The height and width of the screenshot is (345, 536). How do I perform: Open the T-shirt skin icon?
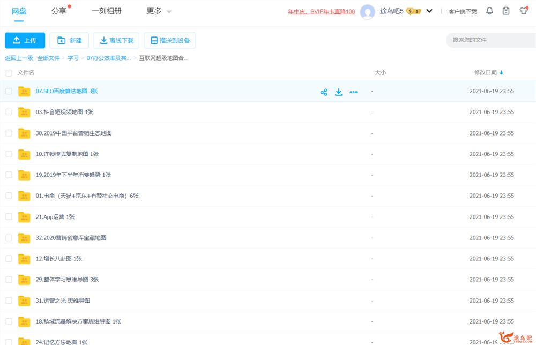pyautogui.click(x=524, y=11)
